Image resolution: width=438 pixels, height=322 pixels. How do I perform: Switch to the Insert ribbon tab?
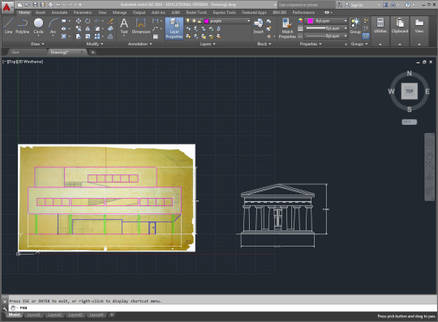pyautogui.click(x=41, y=12)
